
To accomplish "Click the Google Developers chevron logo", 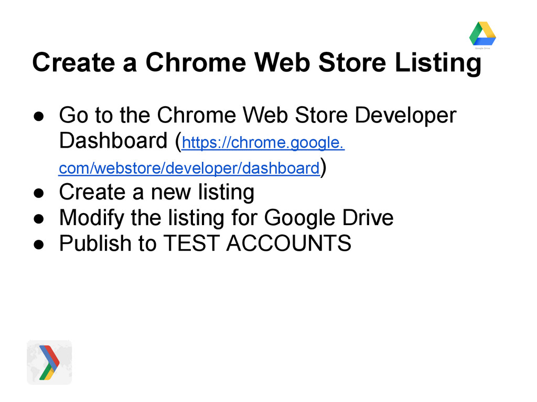I will [49, 362].
